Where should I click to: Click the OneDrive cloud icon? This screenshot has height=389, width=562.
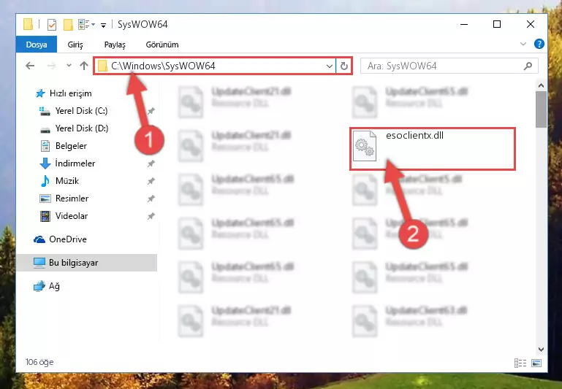tap(39, 239)
